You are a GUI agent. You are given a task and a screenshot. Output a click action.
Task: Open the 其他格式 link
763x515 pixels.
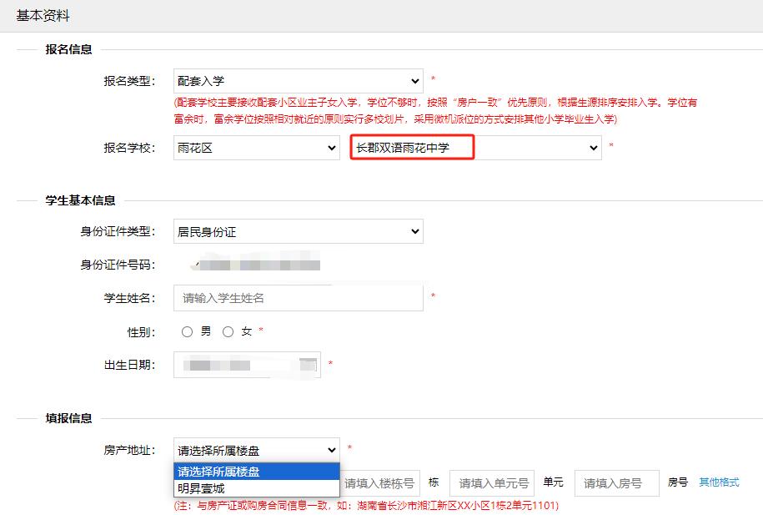719,482
